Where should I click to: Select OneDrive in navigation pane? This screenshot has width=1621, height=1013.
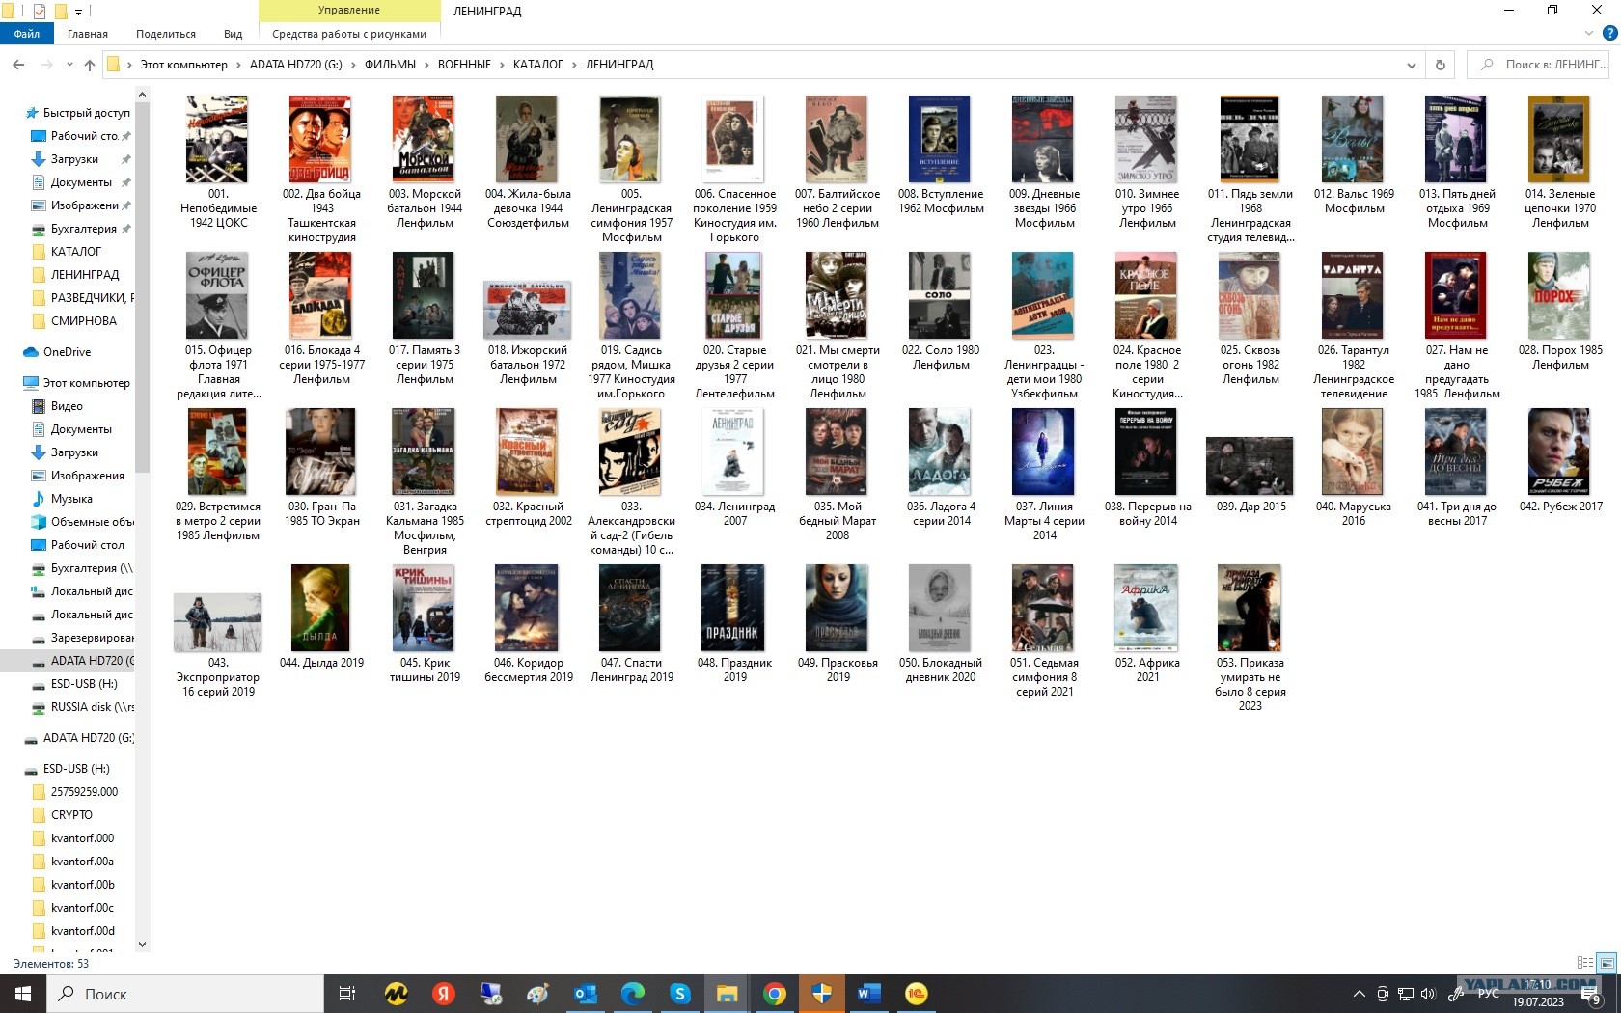(x=67, y=352)
